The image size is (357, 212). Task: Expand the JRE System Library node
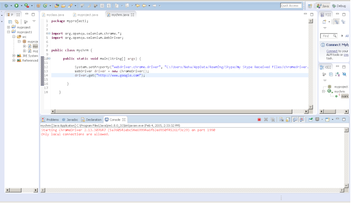pos(14,55)
